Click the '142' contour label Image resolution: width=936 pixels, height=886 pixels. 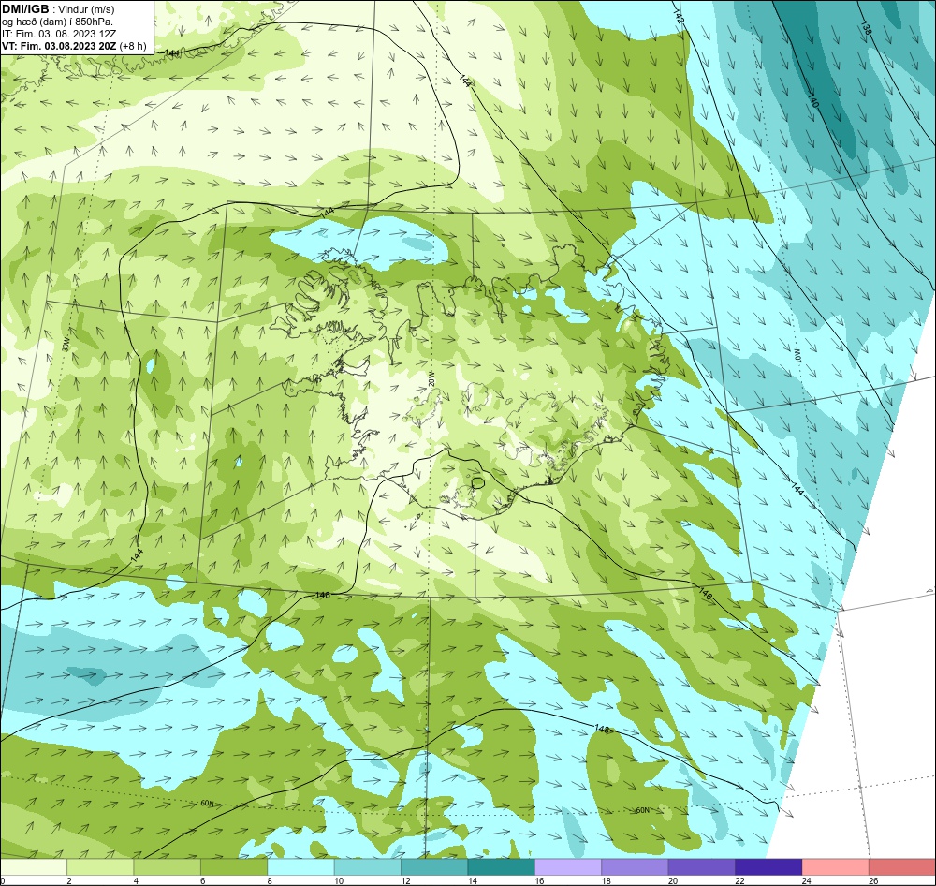(678, 17)
